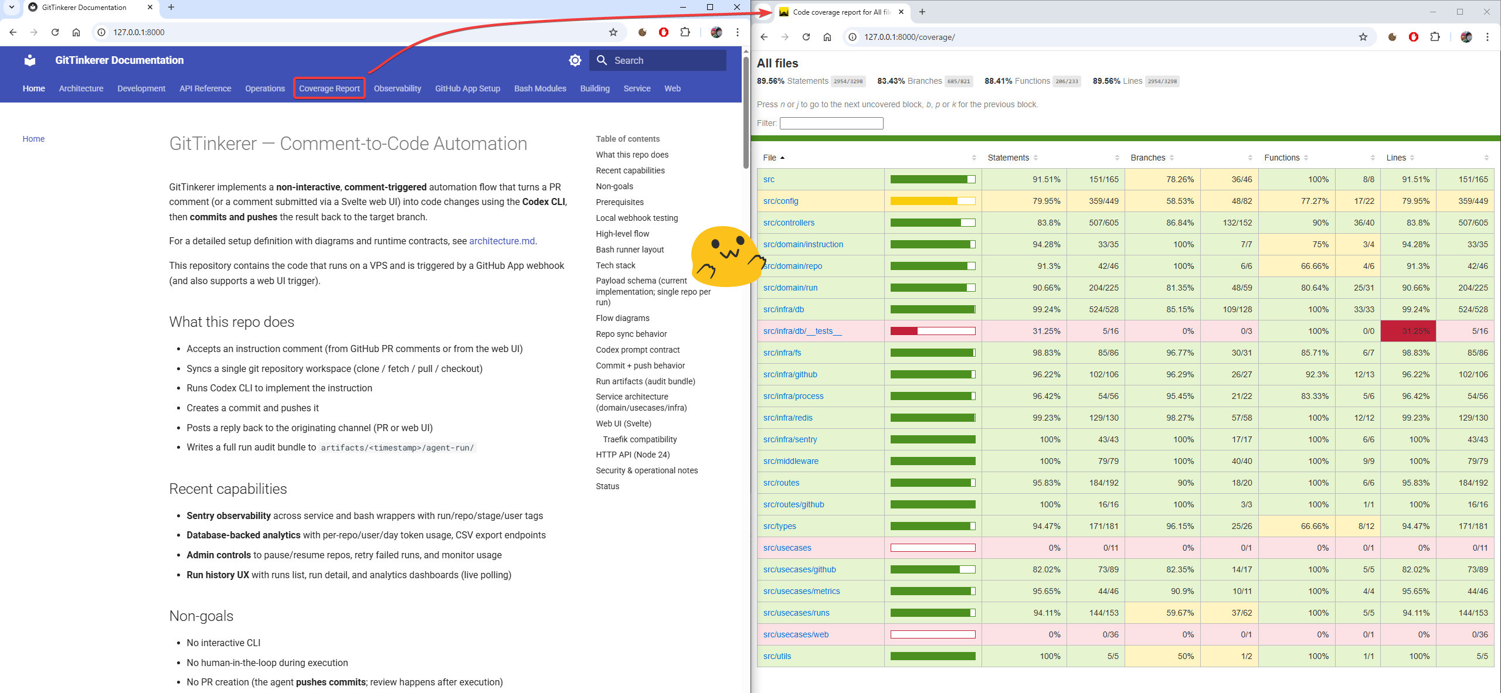Click the home button in the coverage browser
The height and width of the screenshot is (693, 1501).
click(827, 37)
